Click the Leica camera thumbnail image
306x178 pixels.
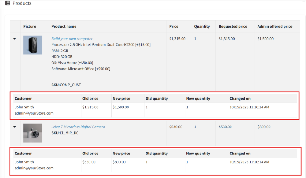pos(33,133)
